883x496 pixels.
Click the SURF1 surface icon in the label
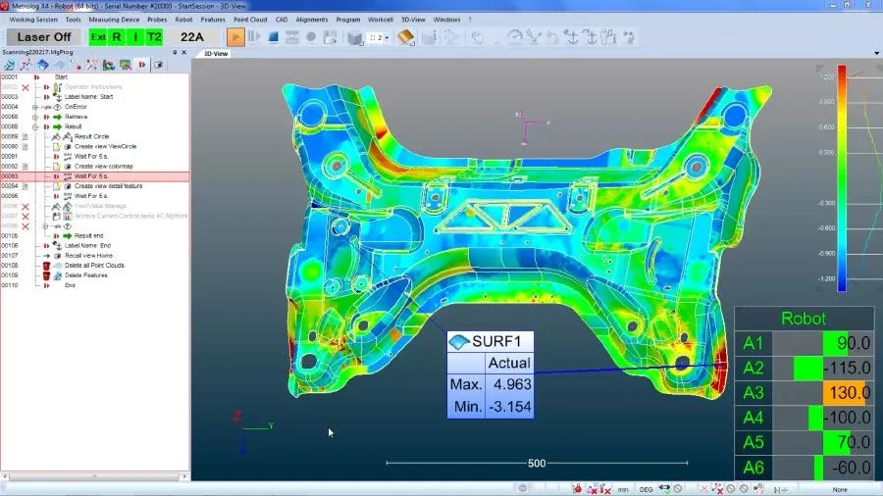tap(459, 342)
